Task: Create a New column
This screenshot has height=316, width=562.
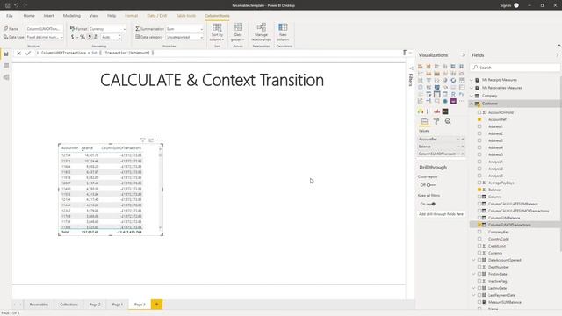Action: [x=283, y=32]
